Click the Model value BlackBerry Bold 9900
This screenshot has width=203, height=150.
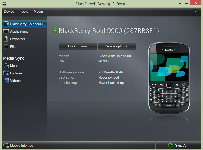point(115,56)
